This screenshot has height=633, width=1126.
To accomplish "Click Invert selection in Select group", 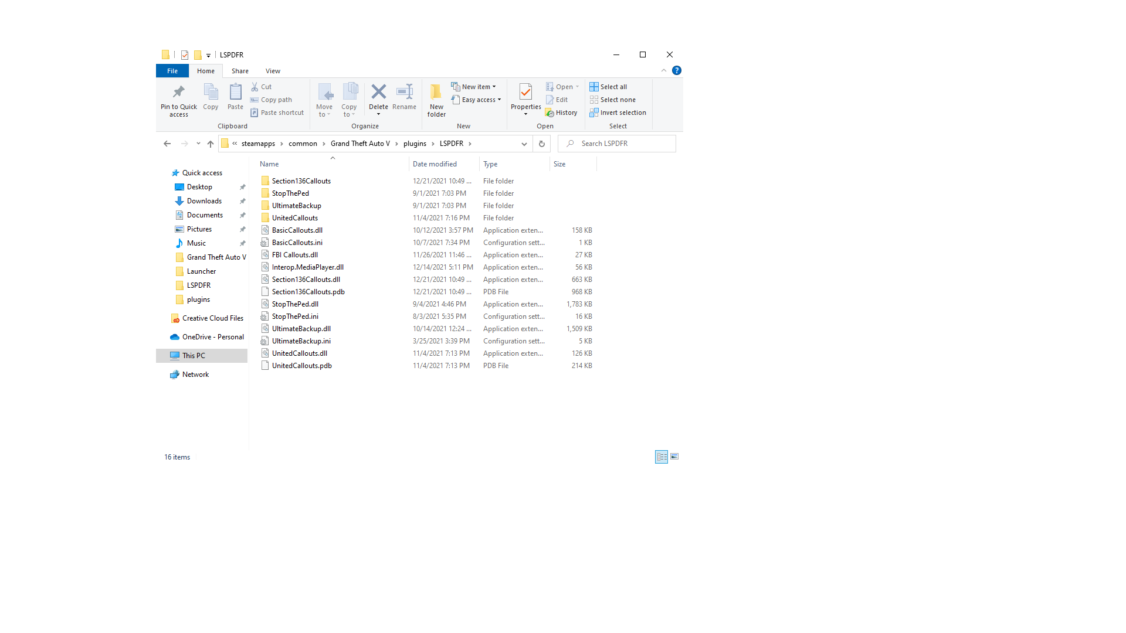I will 618,113.
